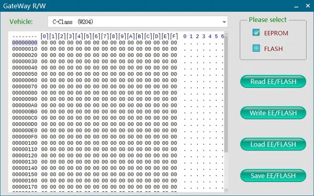314x196 pixels.
Task: Click the hex view scroll-up arrow
Action: [x=226, y=33]
